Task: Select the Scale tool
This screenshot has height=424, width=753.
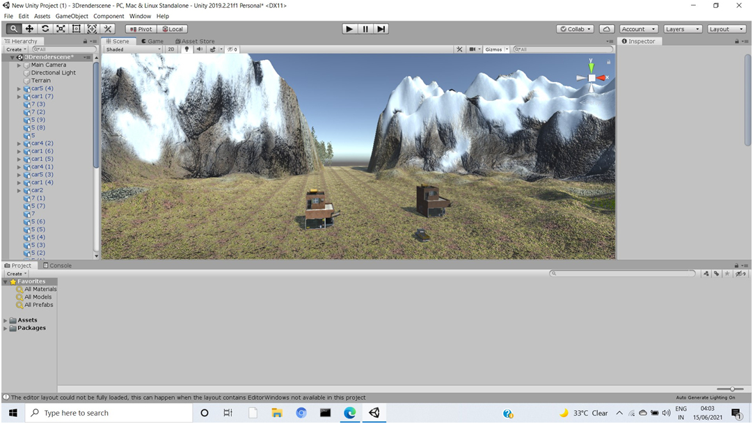Action: 61,29
